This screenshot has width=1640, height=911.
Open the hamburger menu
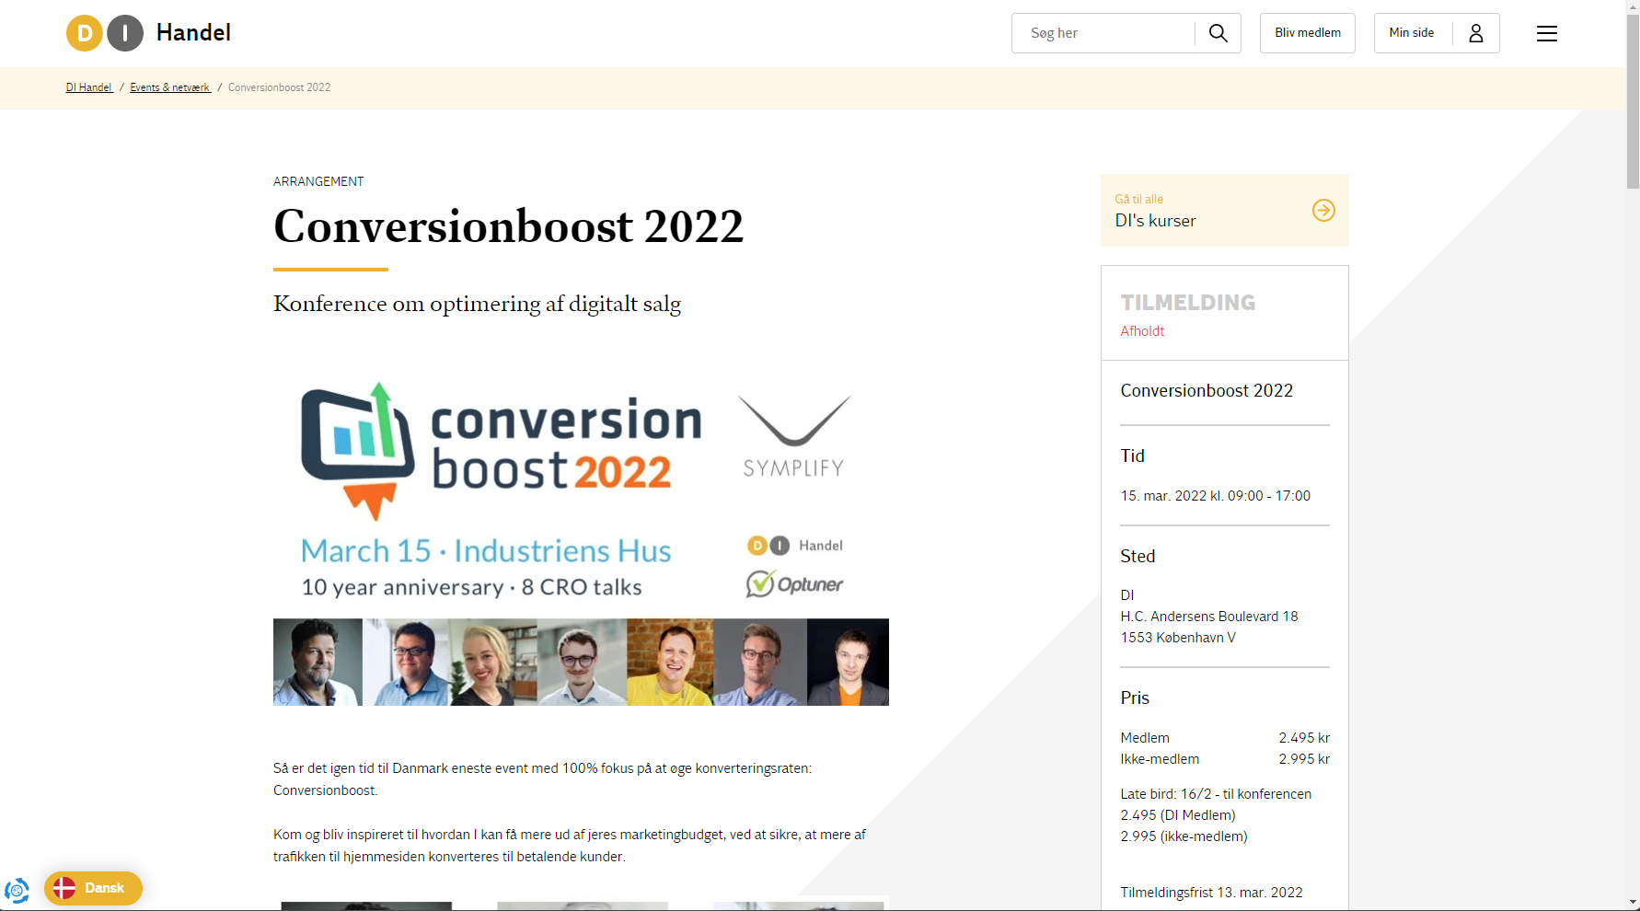pos(1547,33)
